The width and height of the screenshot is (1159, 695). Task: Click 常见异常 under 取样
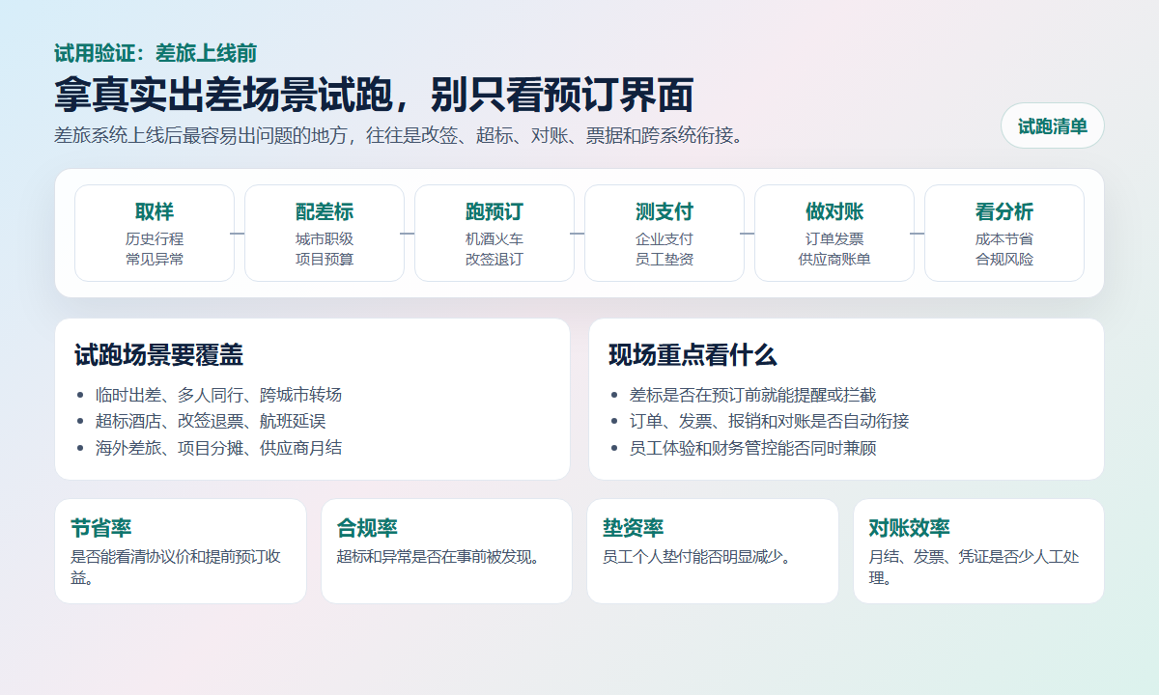coord(155,260)
